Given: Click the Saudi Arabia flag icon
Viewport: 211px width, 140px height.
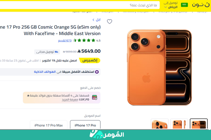Looking at the screenshot, I should click(x=184, y=5).
